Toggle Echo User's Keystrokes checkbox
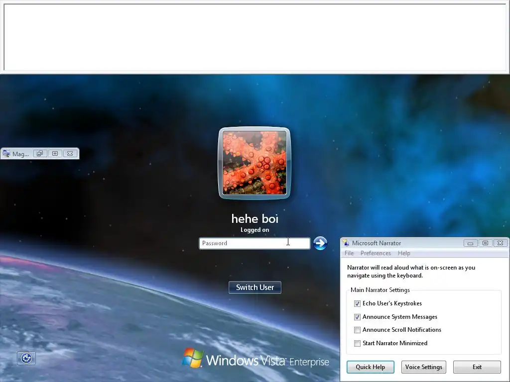510x382 pixels. pyautogui.click(x=357, y=303)
